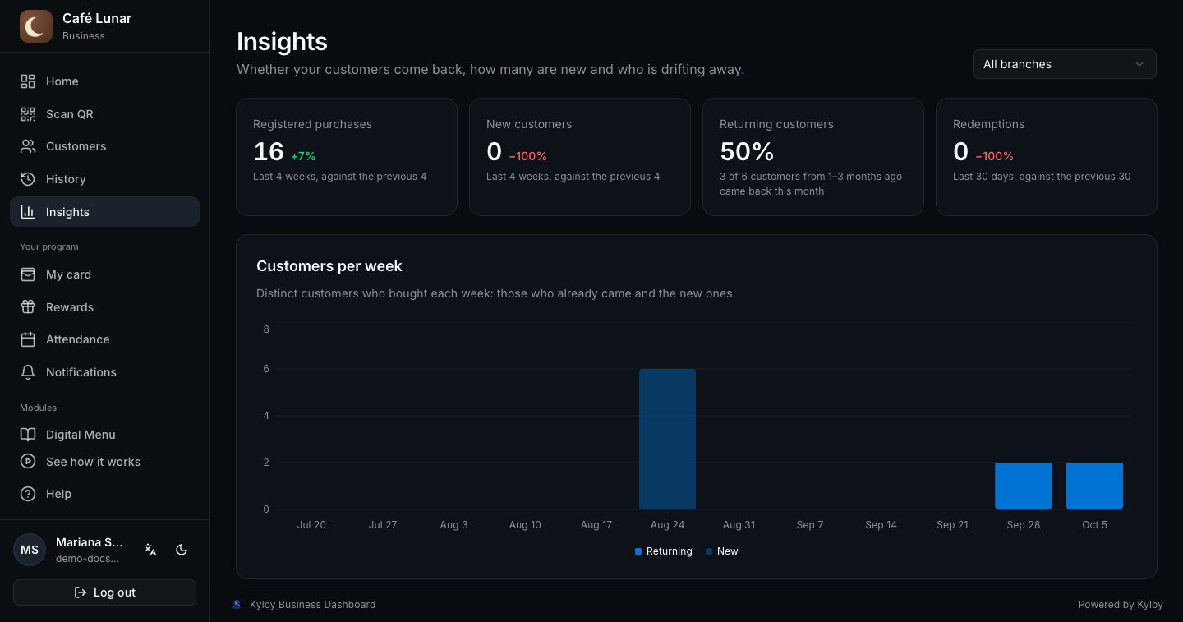Toggle the Returning series in chart legend
This screenshot has height=622, width=1183.
click(664, 551)
